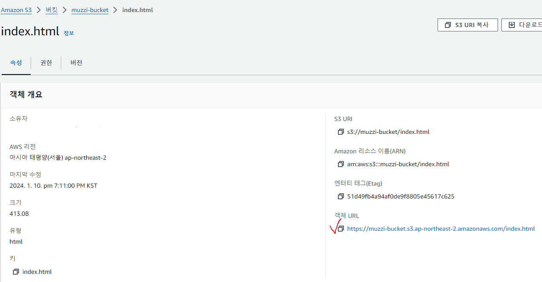Click the 객체 URL label
This screenshot has width=542, height=282.
pos(347,216)
